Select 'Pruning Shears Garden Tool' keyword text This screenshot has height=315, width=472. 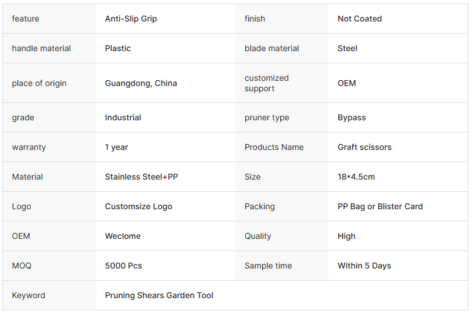(x=159, y=295)
